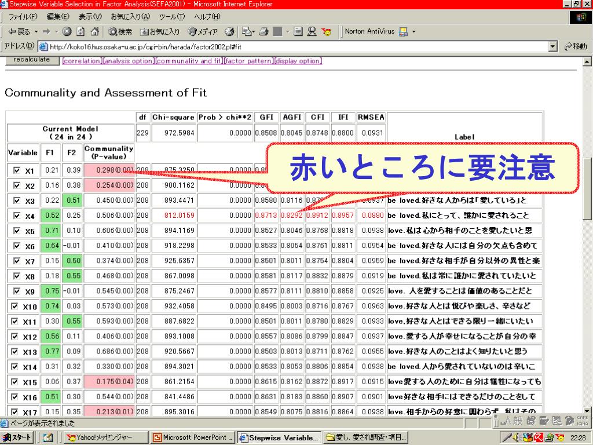593x445 pixels.
Task: Click the Mail icon in the toolbar
Action: [x=247, y=32]
